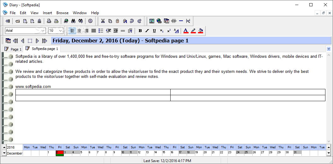Pick the font color red A
Viewport: 333px width, 164px height.
186,31
